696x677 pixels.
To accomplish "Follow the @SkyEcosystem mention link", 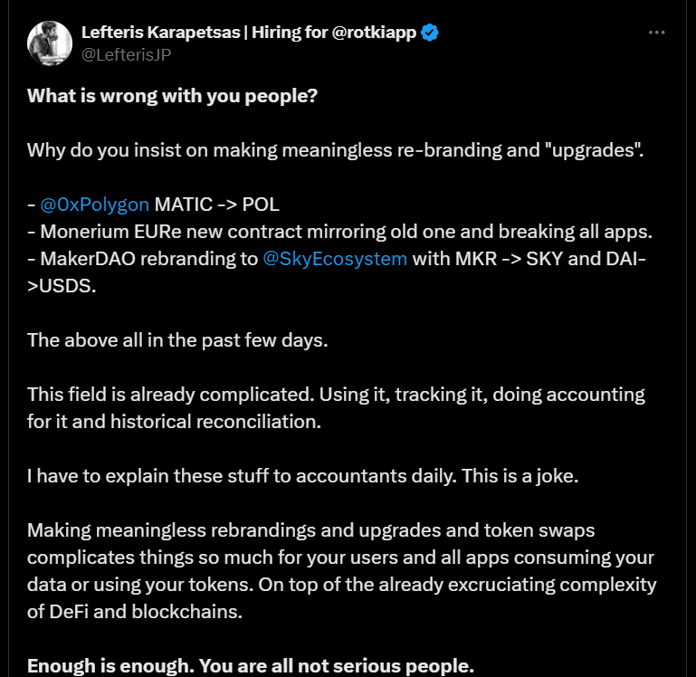I will pos(335,259).
